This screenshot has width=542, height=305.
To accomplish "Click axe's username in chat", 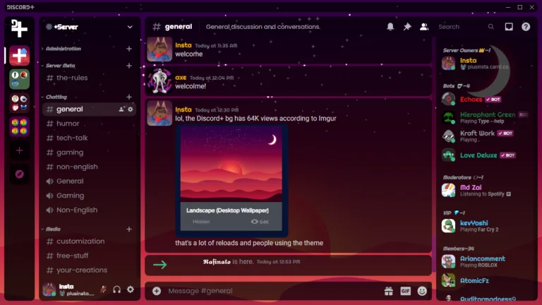I will coord(181,78).
